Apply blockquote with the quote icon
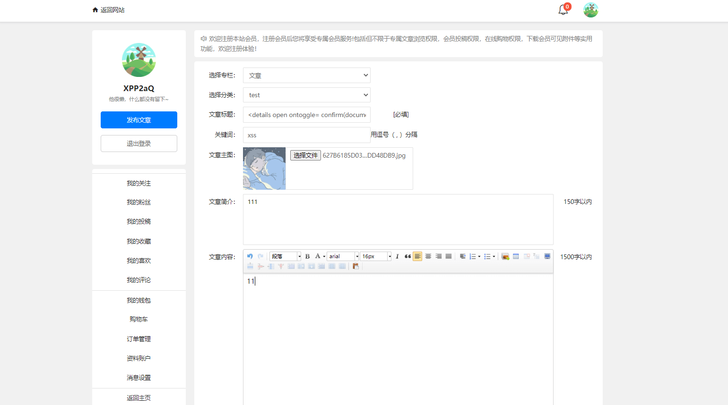 coord(408,256)
